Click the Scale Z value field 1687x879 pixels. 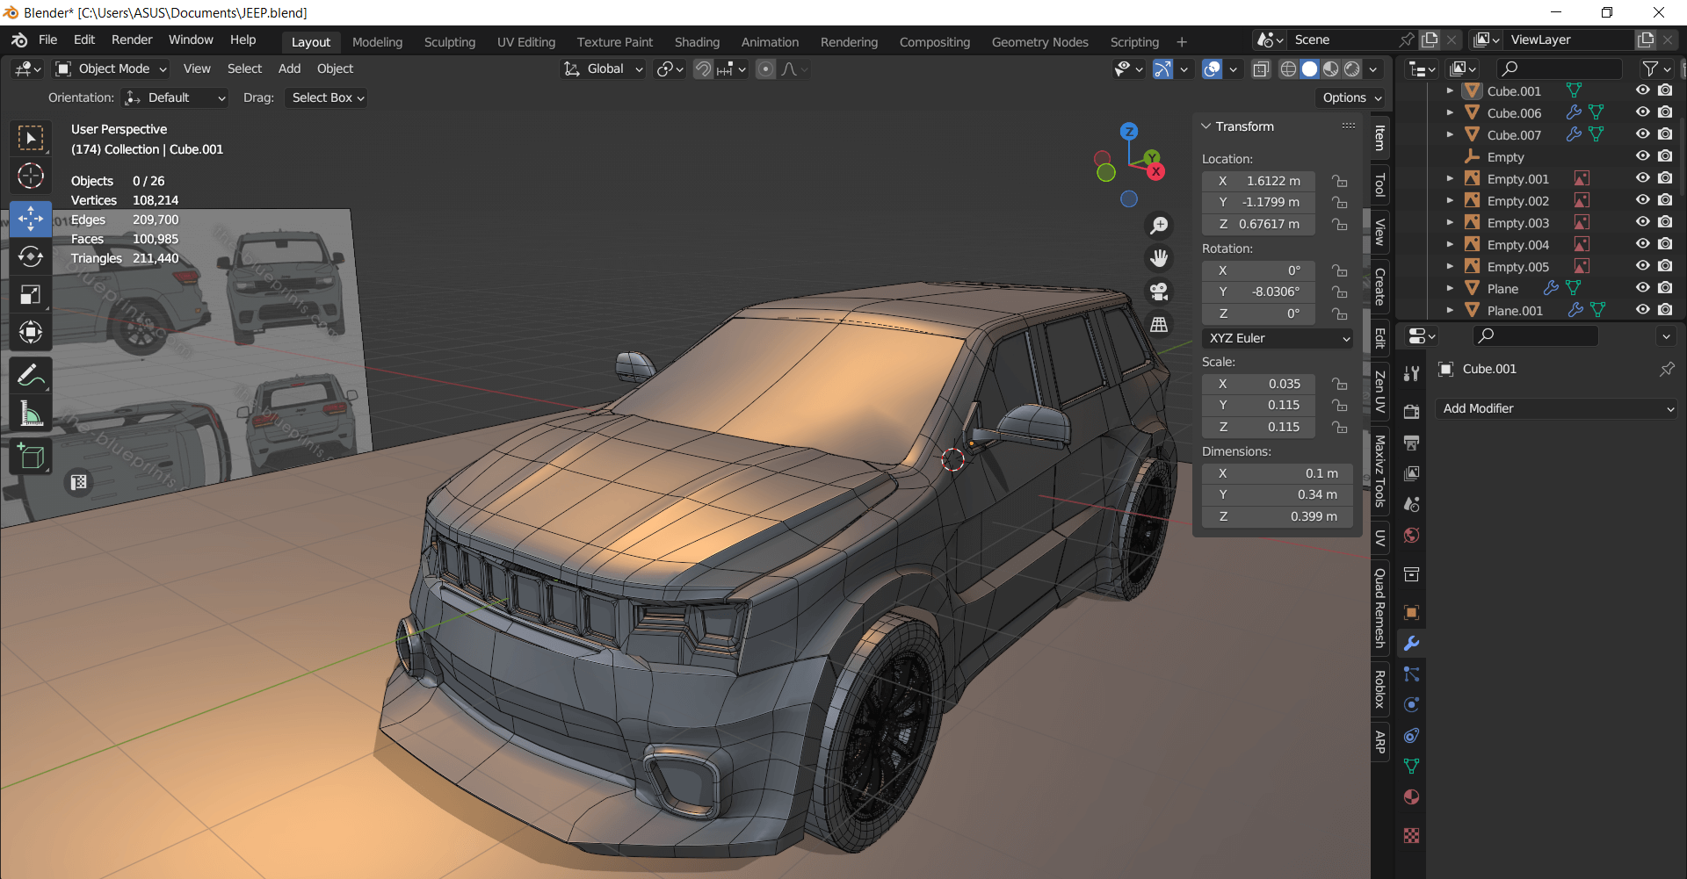point(1258,427)
